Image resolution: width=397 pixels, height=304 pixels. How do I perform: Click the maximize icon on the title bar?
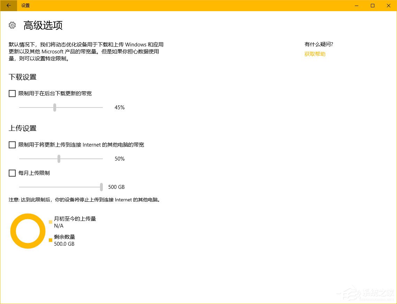pos(372,6)
